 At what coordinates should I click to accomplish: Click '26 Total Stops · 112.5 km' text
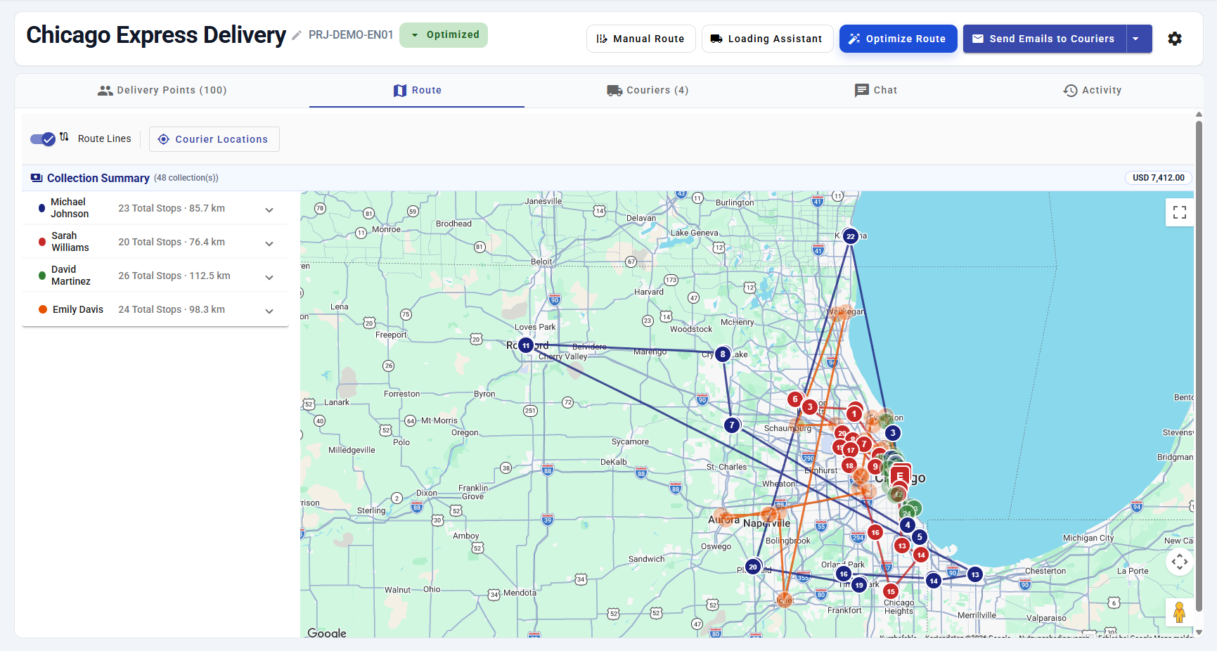pyautogui.click(x=174, y=276)
